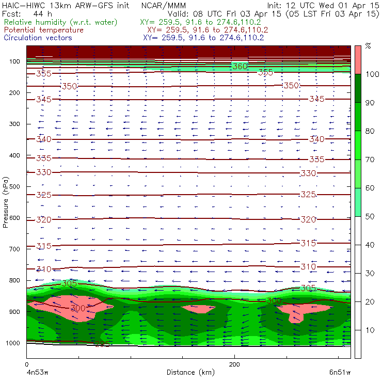
Task: Select the 90–100% darkest green colorbar segment
Action: point(358,88)
